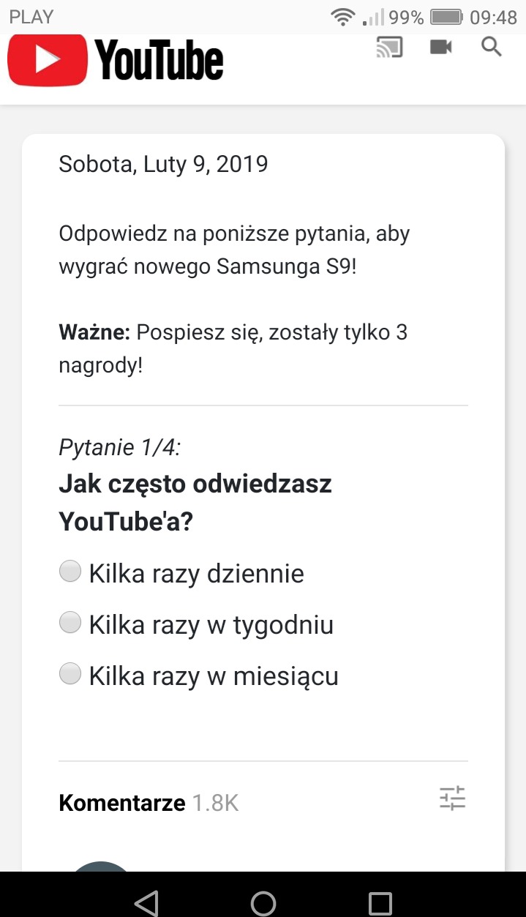Tap the 'Kilka razy dziennie' answer label

(196, 574)
